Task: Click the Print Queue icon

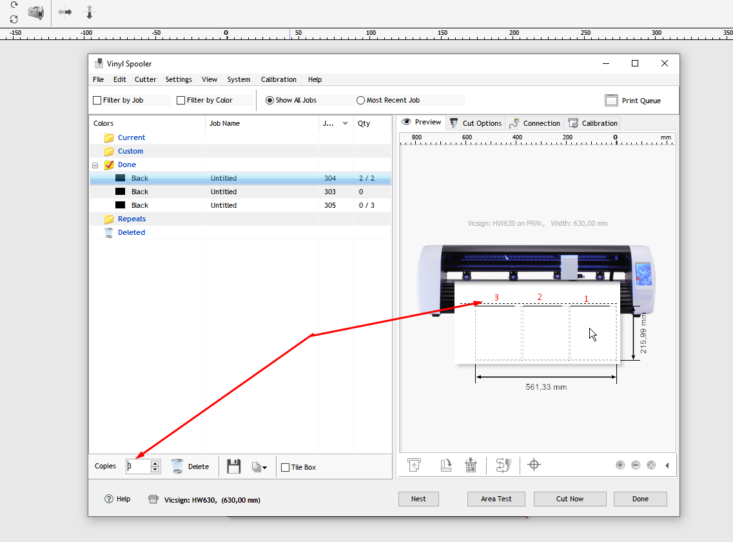Action: (x=611, y=100)
